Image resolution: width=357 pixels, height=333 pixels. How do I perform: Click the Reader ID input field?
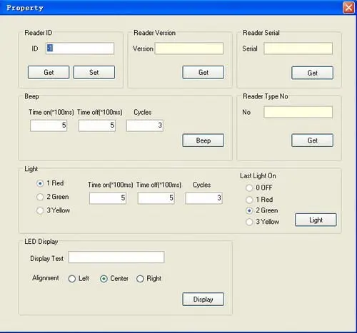click(80, 48)
